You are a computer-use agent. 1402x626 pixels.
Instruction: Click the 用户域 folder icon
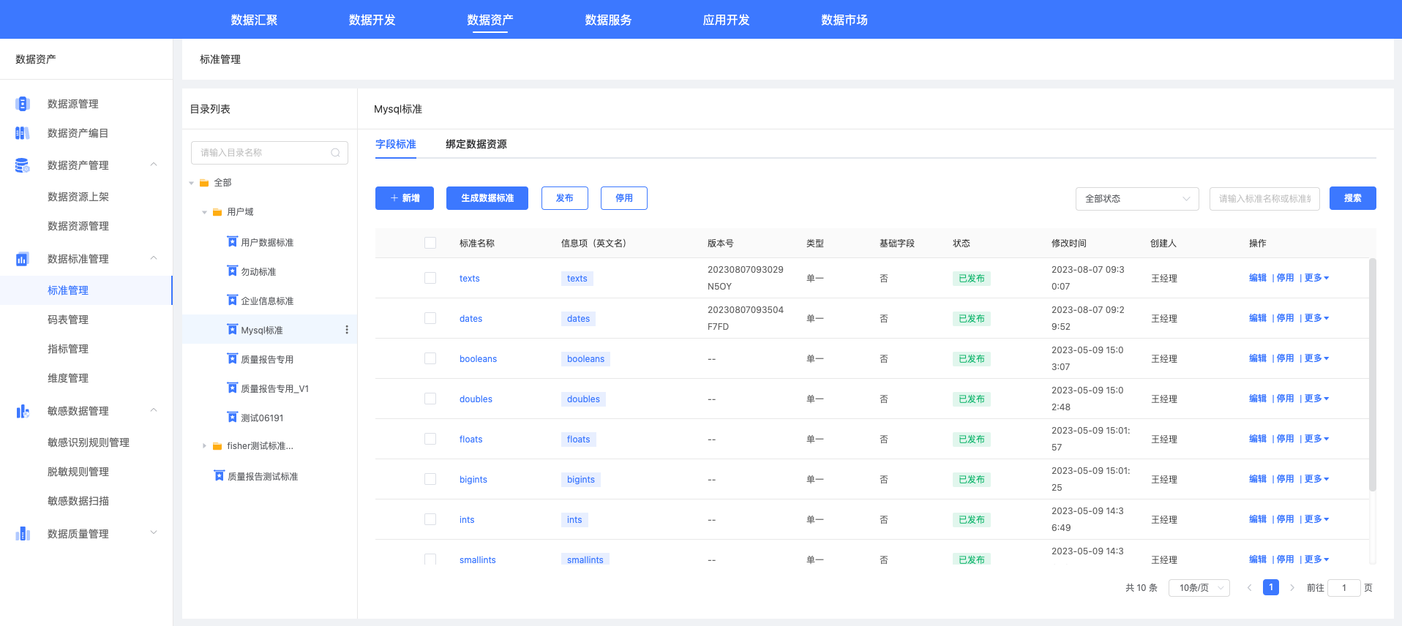217,212
